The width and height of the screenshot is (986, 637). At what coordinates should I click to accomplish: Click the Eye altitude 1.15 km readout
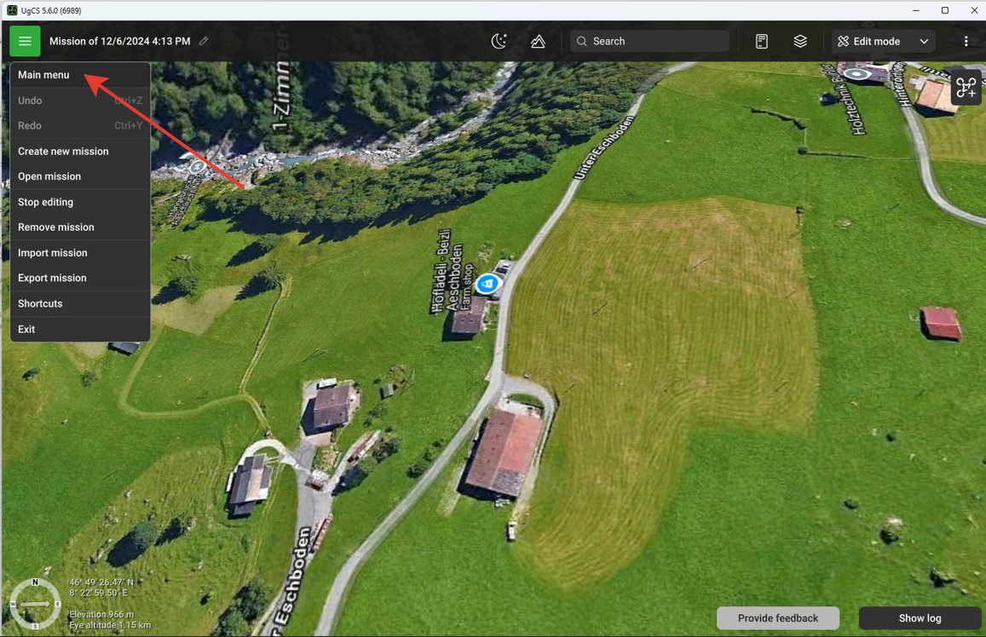(x=110, y=625)
